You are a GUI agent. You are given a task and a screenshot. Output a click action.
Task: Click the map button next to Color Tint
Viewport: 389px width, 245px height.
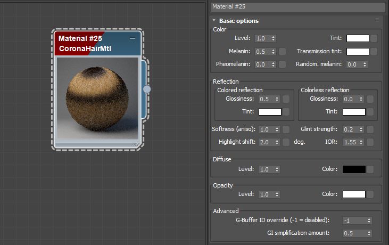(x=374, y=38)
